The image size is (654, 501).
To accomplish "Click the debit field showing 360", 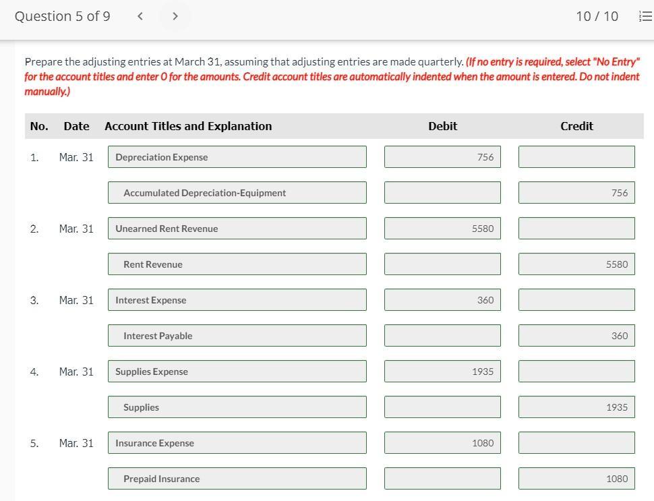I will click(x=442, y=300).
